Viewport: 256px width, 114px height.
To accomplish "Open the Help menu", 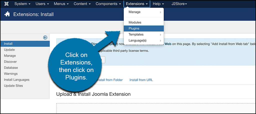I will click(158, 4).
